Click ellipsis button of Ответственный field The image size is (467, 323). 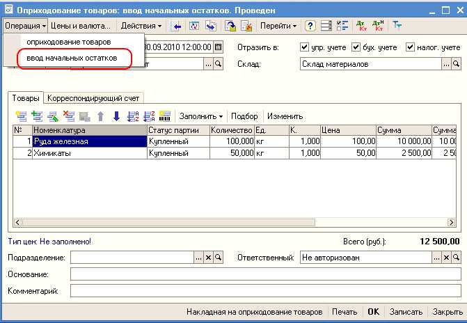click(x=436, y=258)
